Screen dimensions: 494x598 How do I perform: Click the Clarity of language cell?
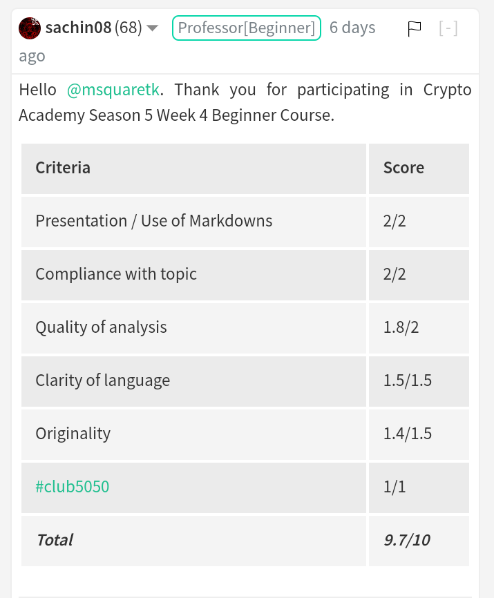(102, 380)
